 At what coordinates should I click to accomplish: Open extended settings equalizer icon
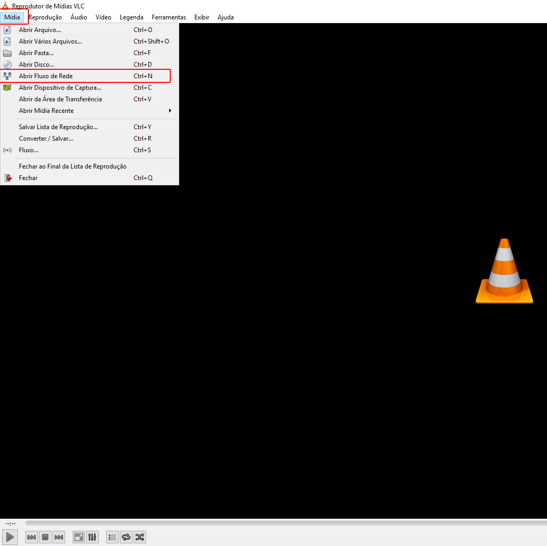[x=92, y=537]
